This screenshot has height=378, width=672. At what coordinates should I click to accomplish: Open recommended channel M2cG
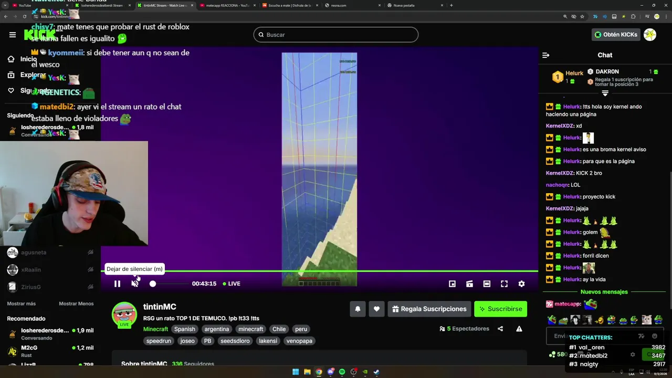tap(50, 351)
